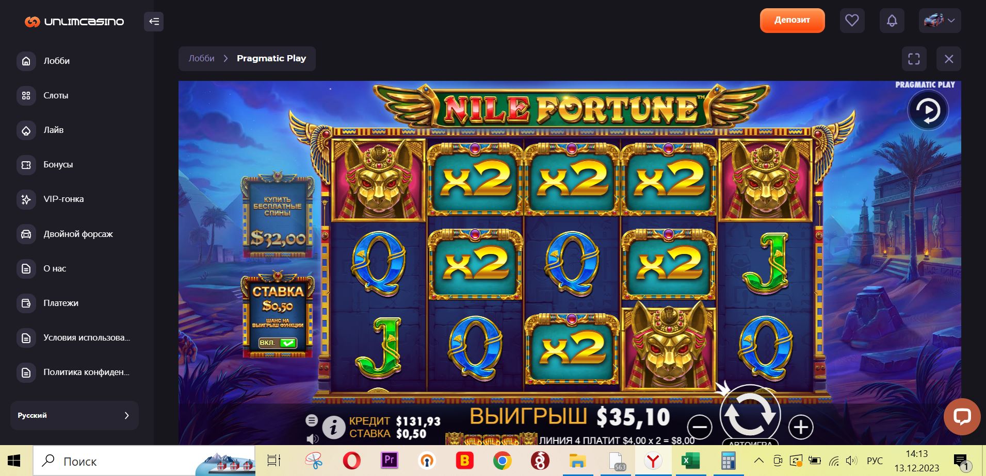Click the Pragmatic Play replay icon
Screen dimensions: 986x476
(928, 110)
